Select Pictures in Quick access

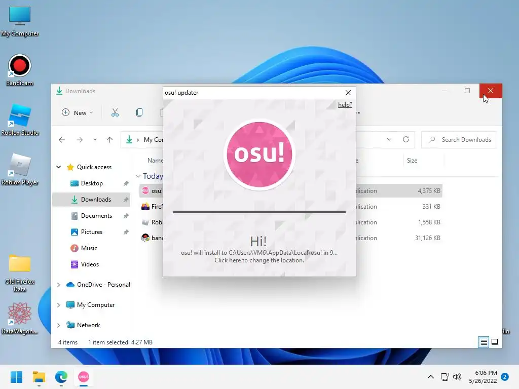pyautogui.click(x=91, y=232)
